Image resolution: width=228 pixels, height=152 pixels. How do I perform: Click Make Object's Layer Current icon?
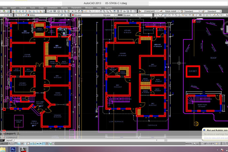(x=61, y=15)
